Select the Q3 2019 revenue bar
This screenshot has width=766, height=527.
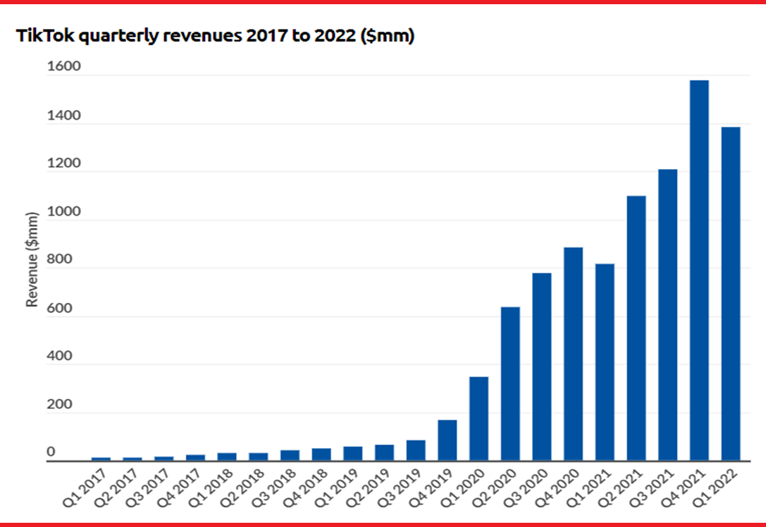pyautogui.click(x=416, y=450)
